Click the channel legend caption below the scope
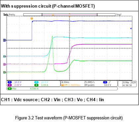The width and height of the screenshot is (139, 123). coord(52,100)
